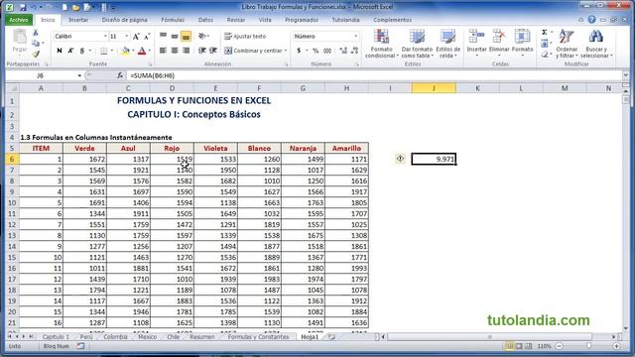Viewport: 635px width, 357px height.
Task: Click Ajustar texto wrap text button
Action: tap(245, 37)
